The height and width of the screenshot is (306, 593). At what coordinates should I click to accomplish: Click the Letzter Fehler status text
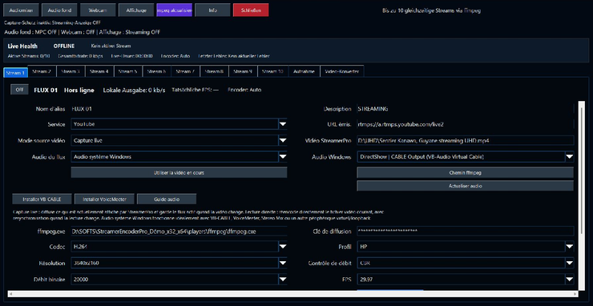coord(234,56)
